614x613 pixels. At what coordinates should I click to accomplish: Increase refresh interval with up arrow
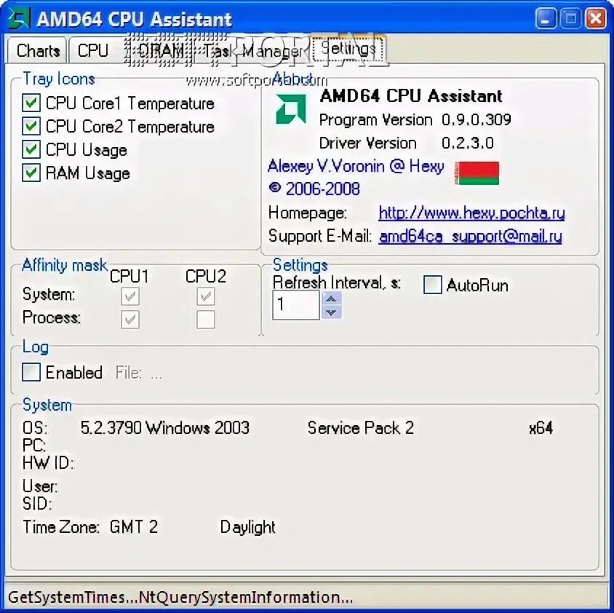331,299
